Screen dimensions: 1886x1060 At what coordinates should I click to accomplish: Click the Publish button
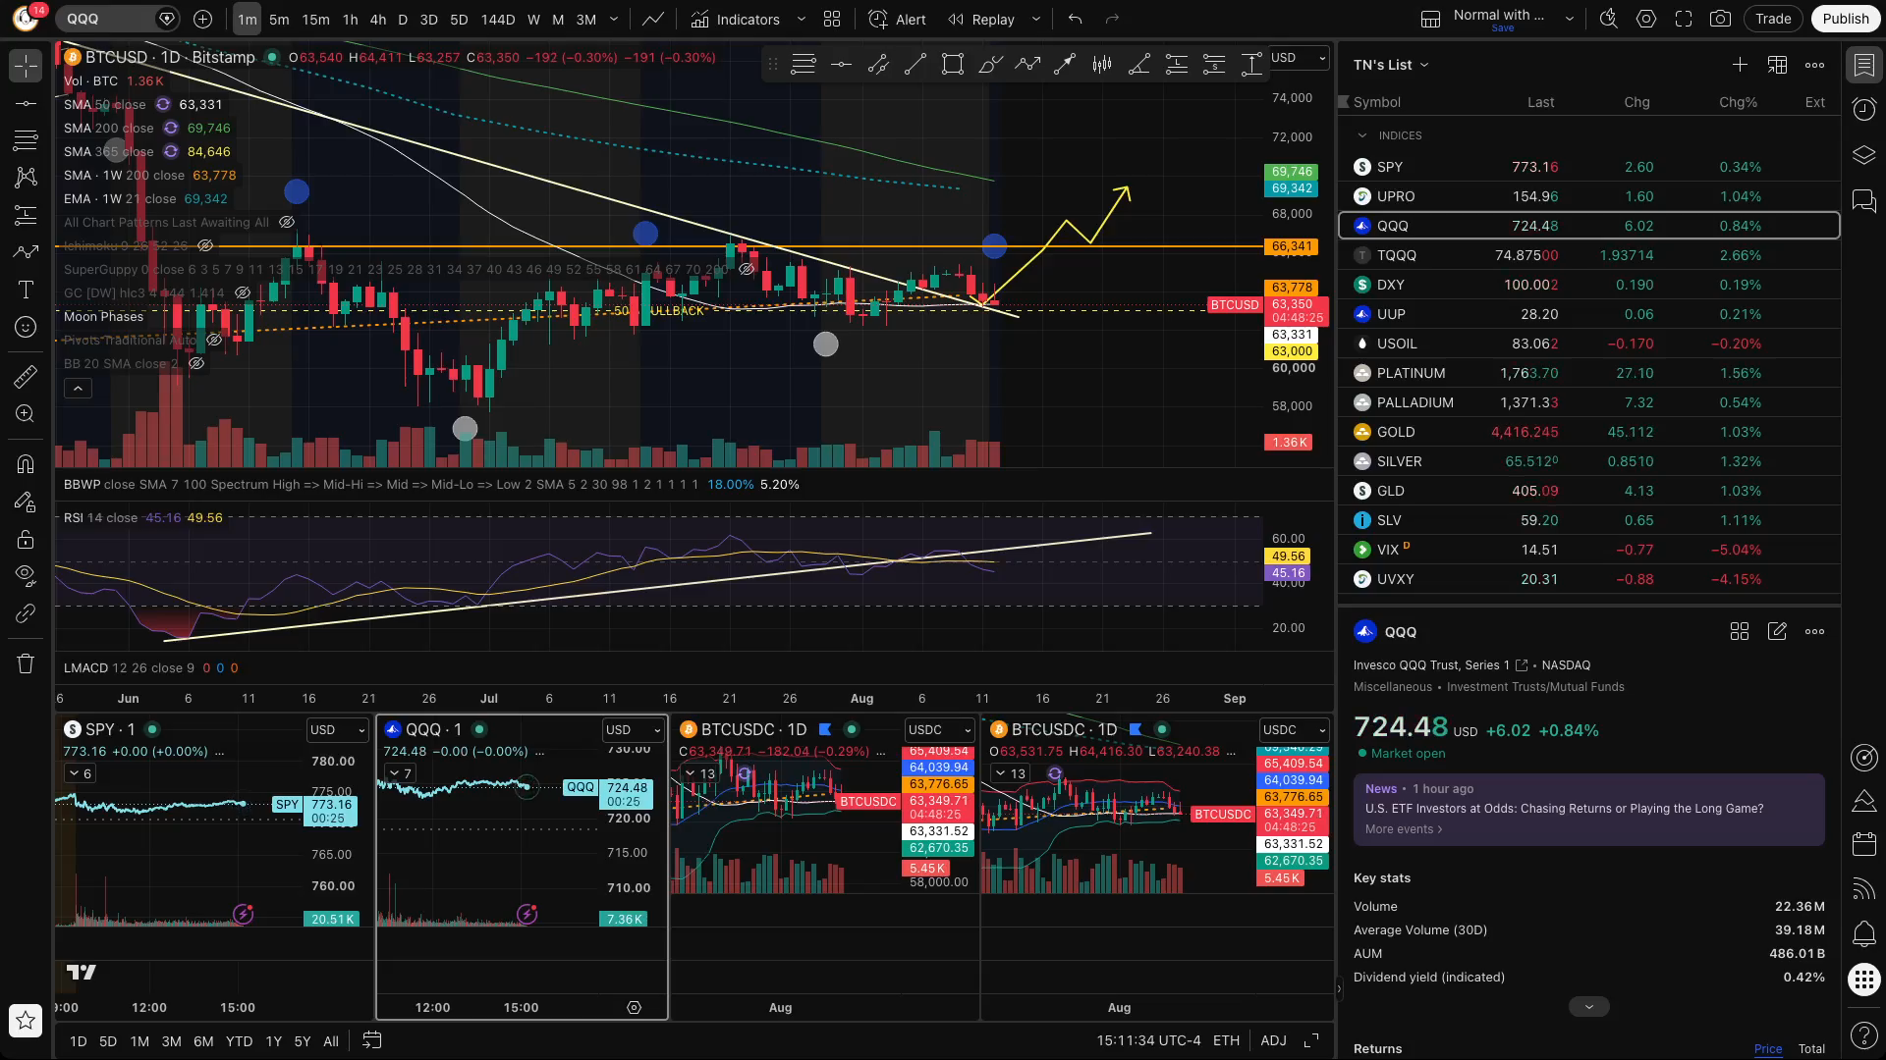pos(1845,19)
